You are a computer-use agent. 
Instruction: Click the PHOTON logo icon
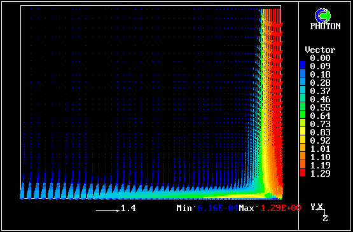323,15
